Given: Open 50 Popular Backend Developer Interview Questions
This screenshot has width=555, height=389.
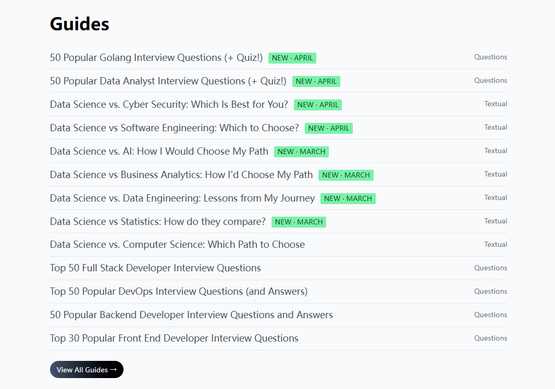Looking at the screenshot, I should (191, 315).
